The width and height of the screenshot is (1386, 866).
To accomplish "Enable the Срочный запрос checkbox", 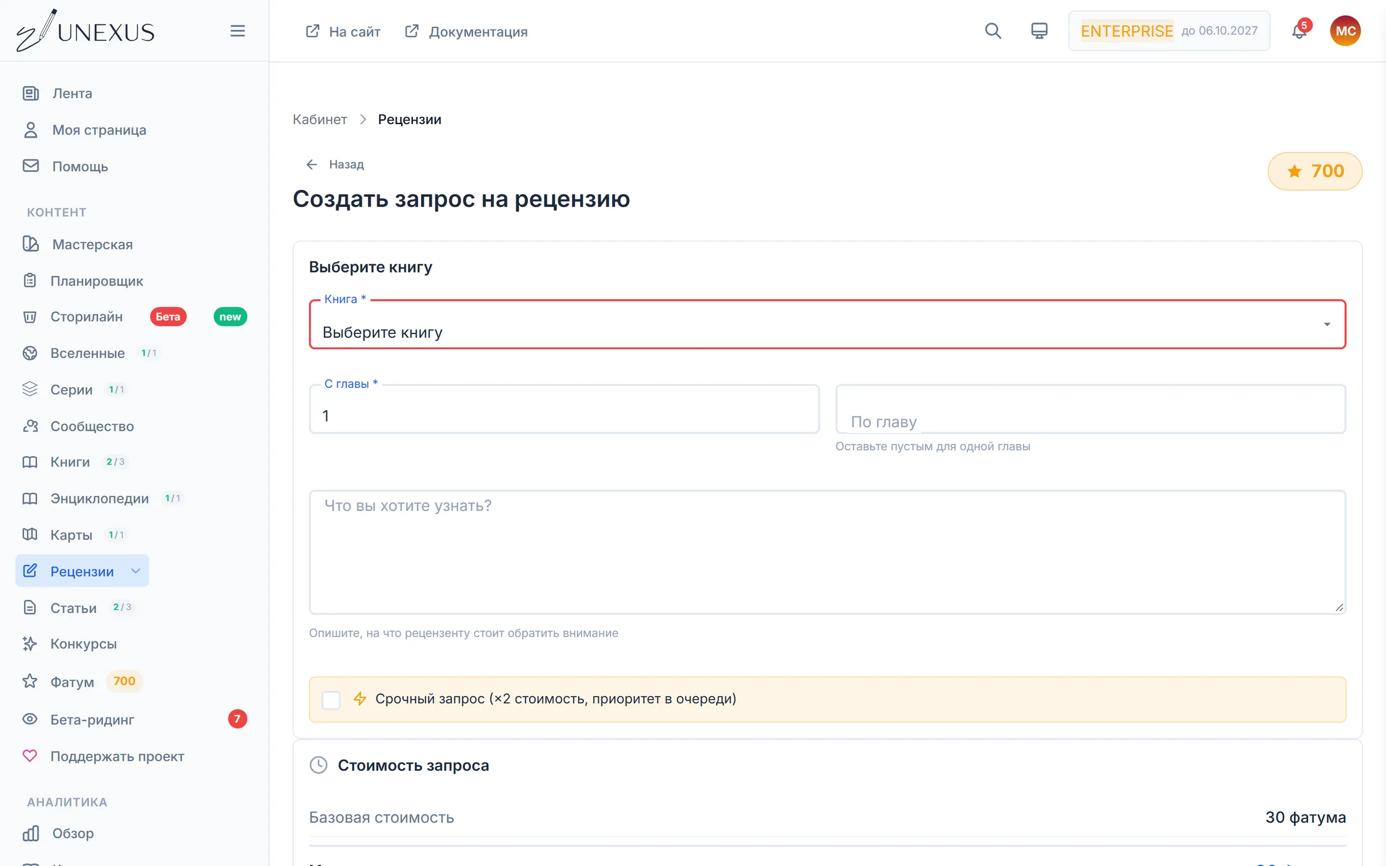I will pos(331,700).
